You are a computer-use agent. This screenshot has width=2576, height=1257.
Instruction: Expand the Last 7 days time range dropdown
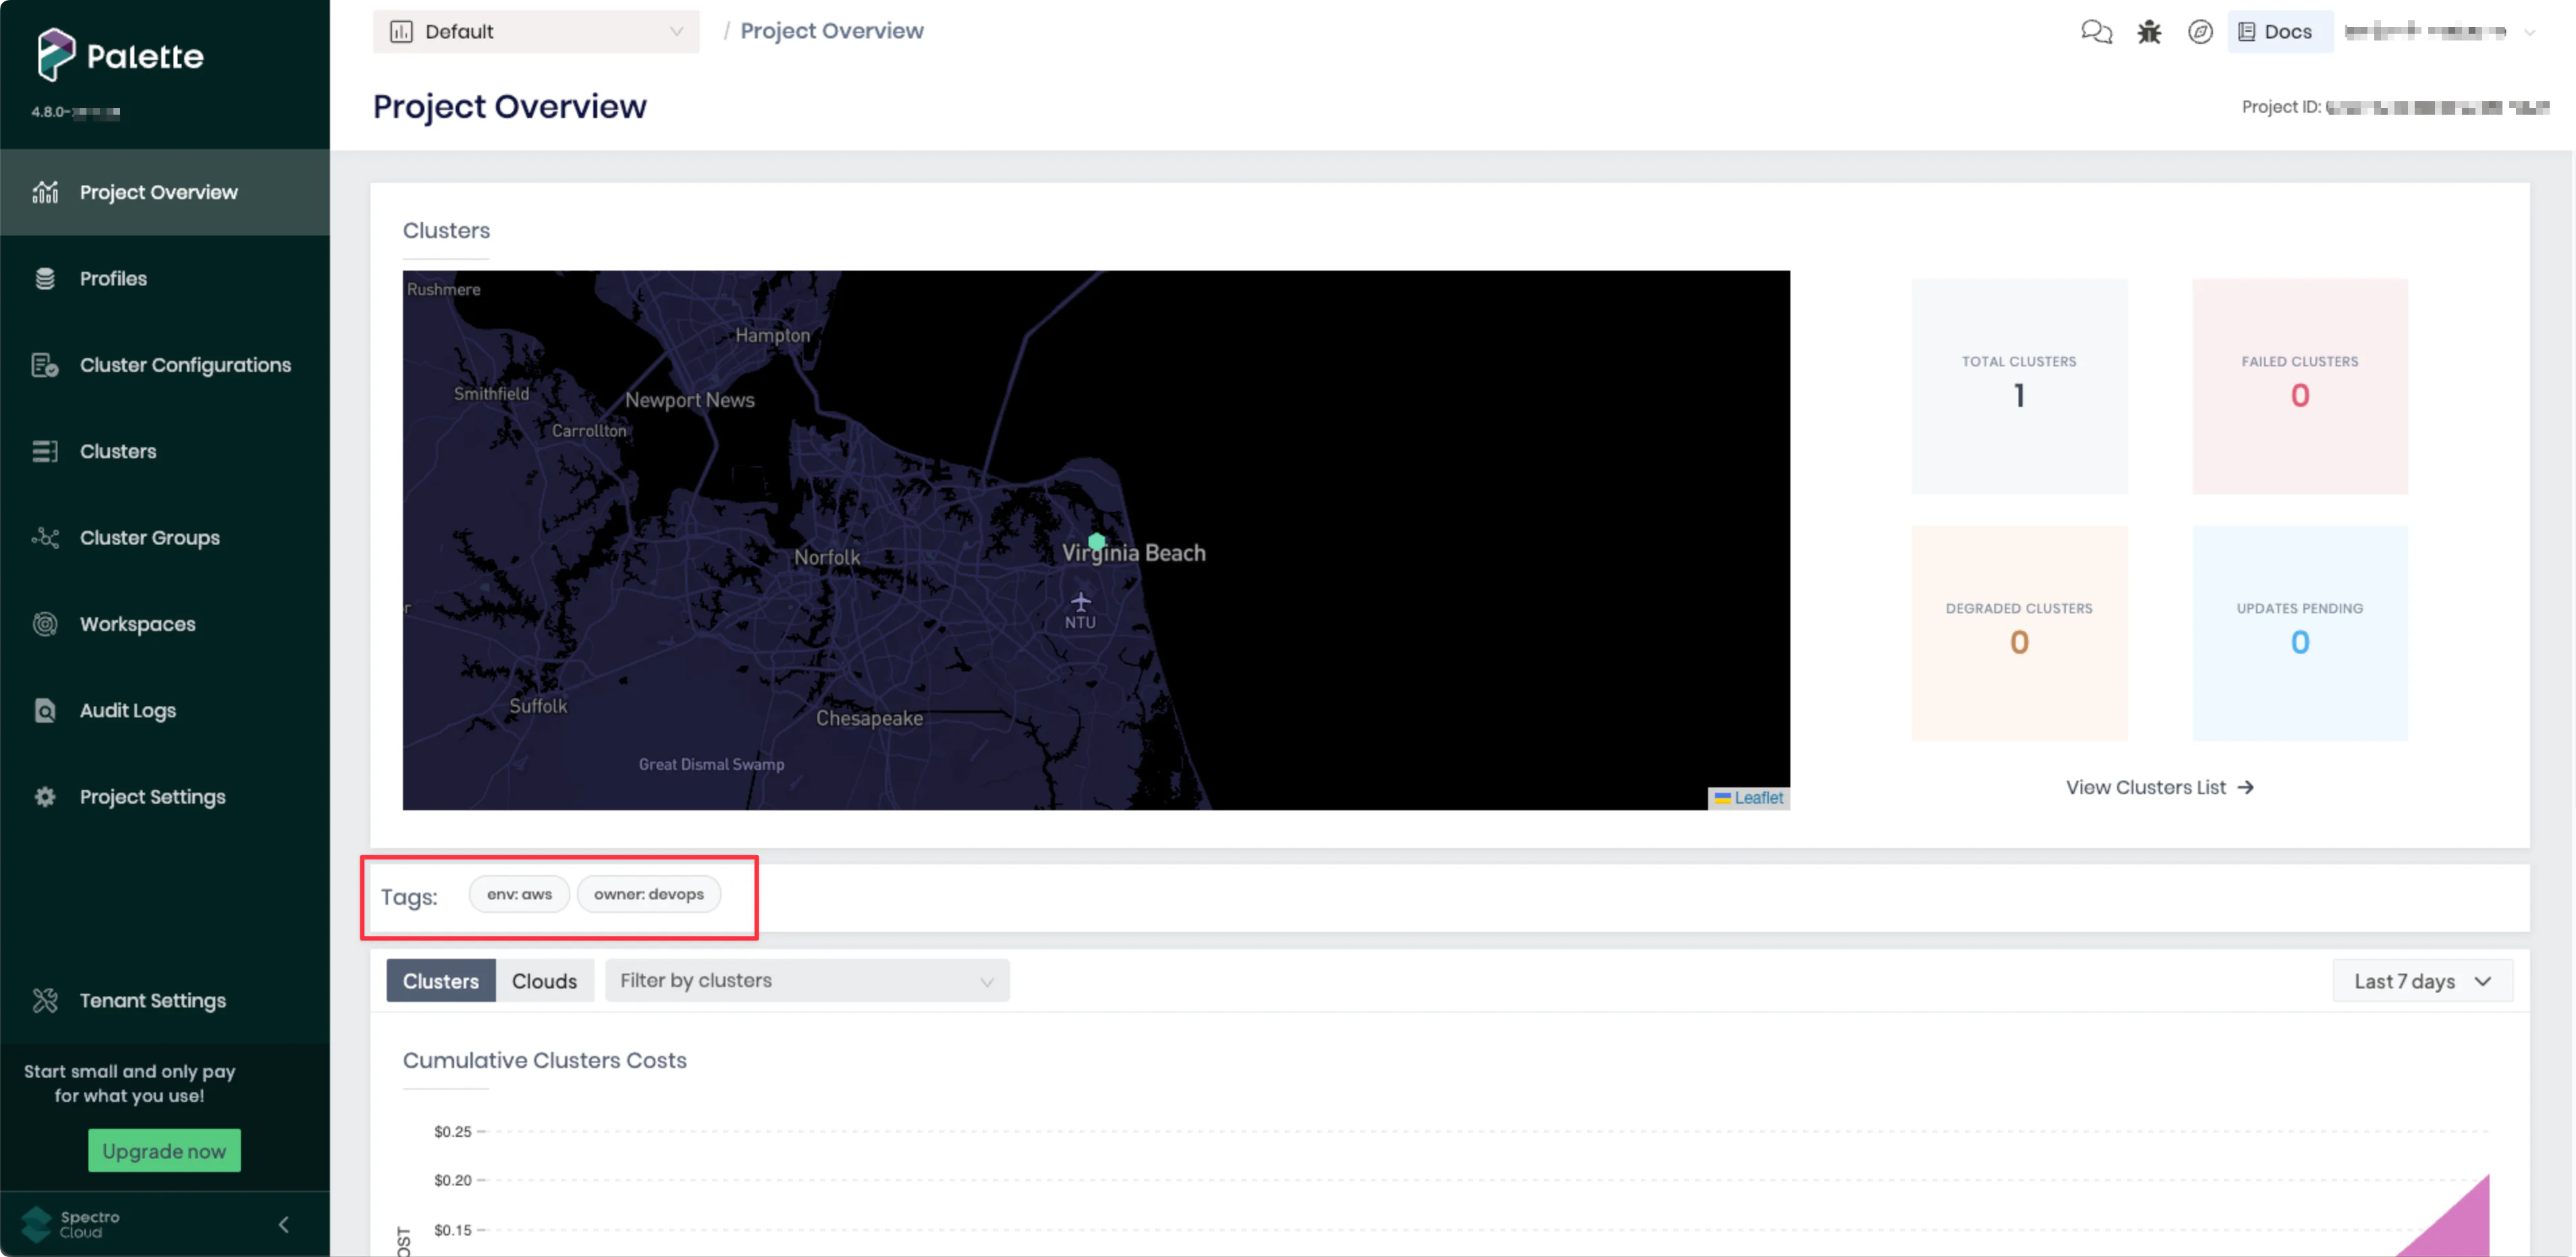click(x=2422, y=981)
